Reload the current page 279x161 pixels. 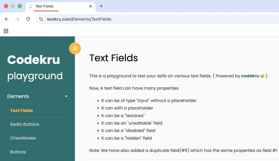coord(28,19)
